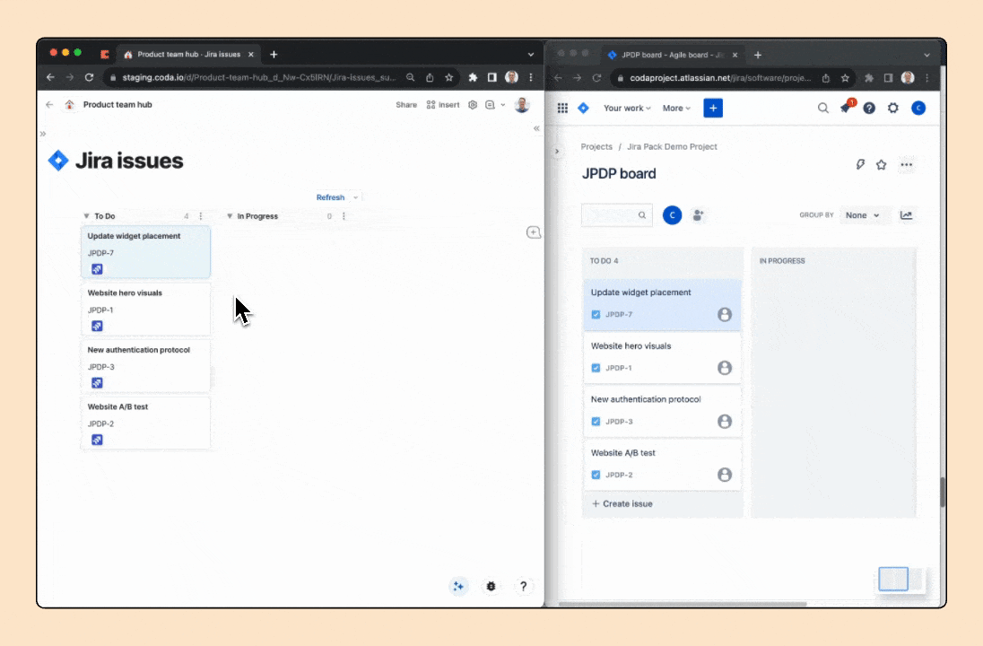Image resolution: width=983 pixels, height=646 pixels.
Task: Open In Progress column options menu in Coda
Action: (x=344, y=215)
